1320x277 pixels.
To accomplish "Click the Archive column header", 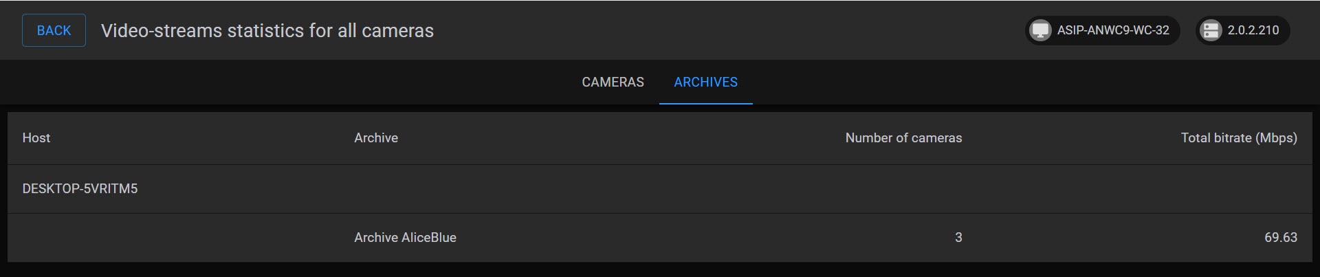I will [x=376, y=138].
